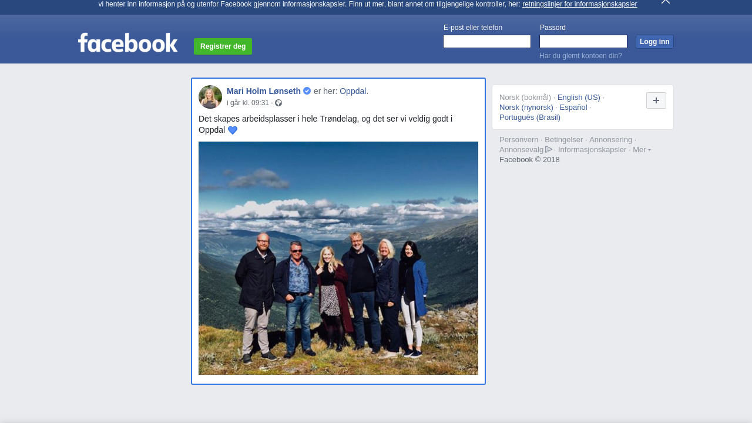The width and height of the screenshot is (752, 423).
Task: Click the Registrer deg button
Action: 223,46
